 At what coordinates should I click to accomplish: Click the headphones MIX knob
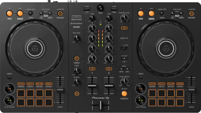click(x=77, y=71)
